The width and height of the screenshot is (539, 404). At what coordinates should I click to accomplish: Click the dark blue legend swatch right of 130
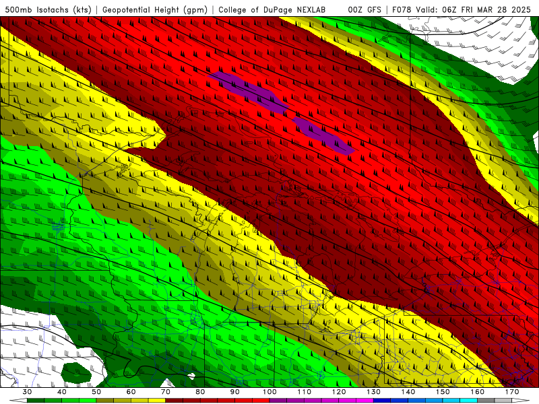[382, 401]
